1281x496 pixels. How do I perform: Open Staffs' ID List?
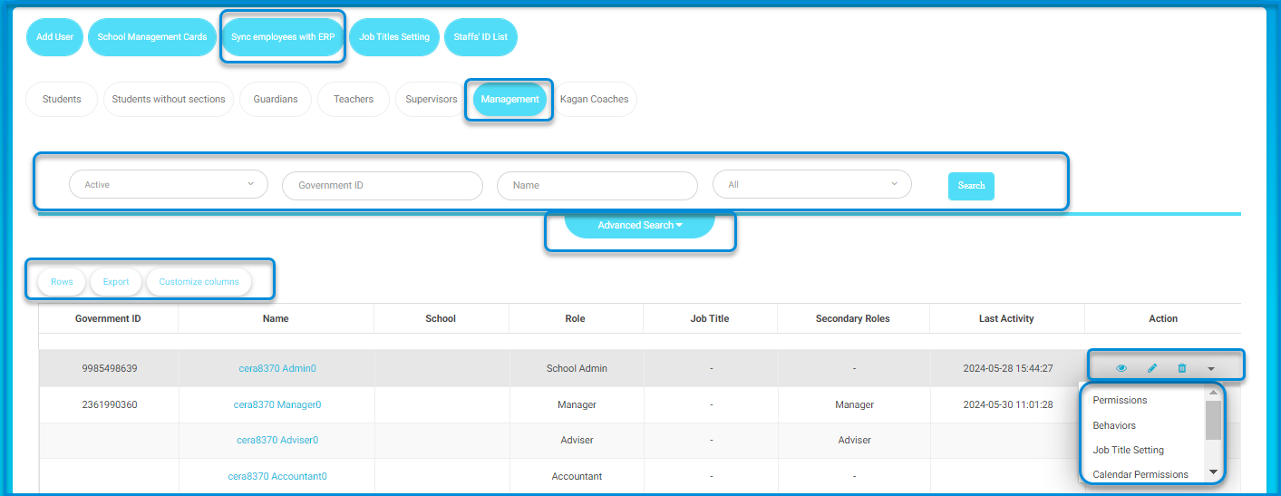click(x=480, y=37)
